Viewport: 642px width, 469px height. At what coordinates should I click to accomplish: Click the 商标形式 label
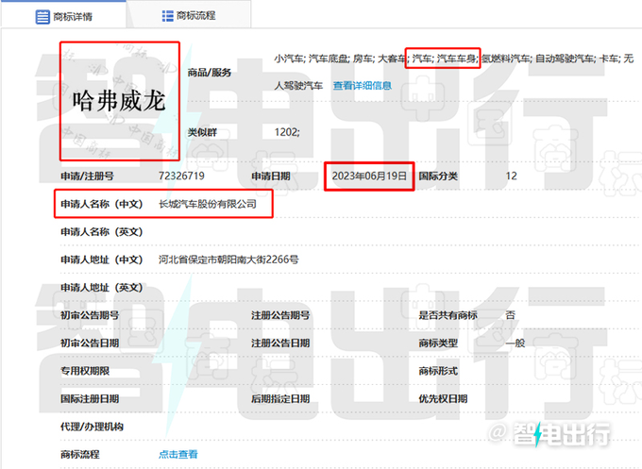click(x=438, y=371)
